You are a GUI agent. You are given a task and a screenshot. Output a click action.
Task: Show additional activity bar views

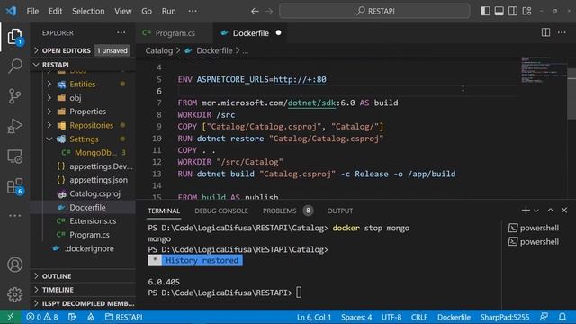[x=15, y=216]
